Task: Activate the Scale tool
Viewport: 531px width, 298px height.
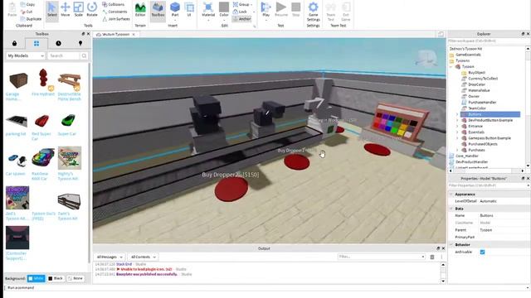Action: 79,9
